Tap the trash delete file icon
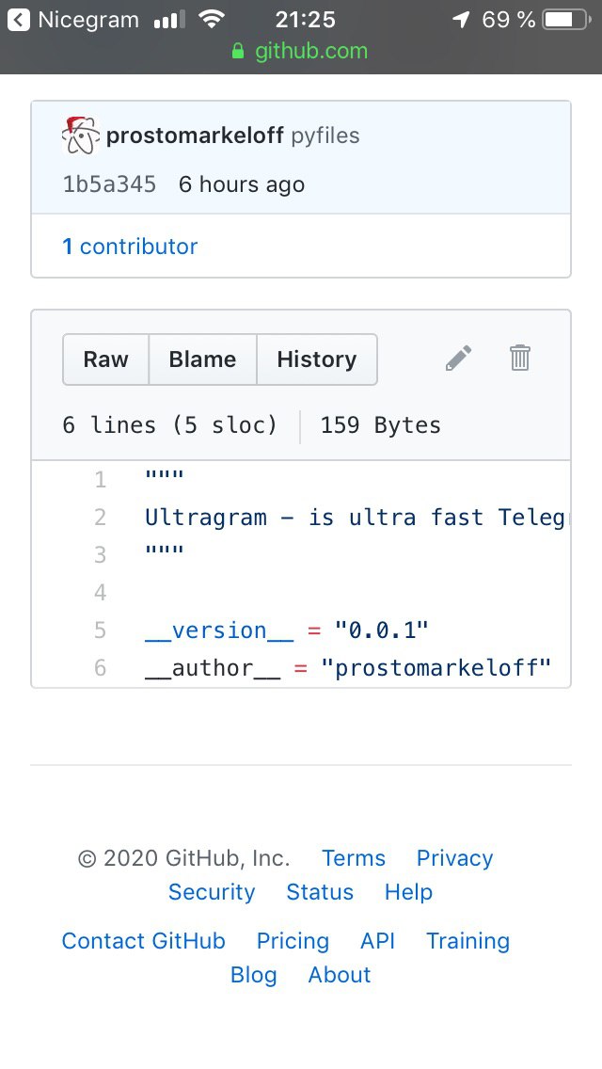The image size is (602, 1069). (x=519, y=358)
